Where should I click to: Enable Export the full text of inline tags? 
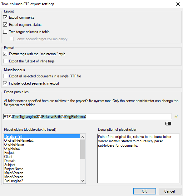tap(5, 61)
